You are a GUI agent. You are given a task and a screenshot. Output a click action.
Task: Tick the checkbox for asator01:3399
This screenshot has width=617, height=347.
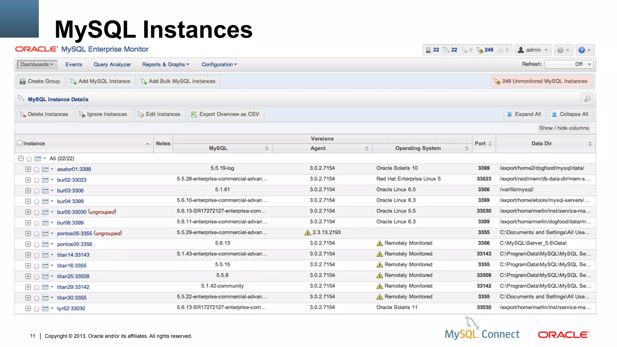click(36, 170)
